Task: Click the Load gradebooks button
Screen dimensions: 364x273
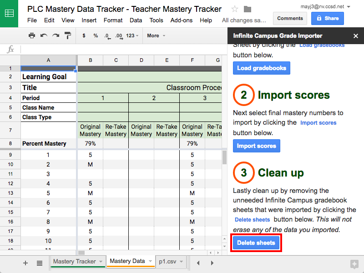Action: tap(261, 68)
